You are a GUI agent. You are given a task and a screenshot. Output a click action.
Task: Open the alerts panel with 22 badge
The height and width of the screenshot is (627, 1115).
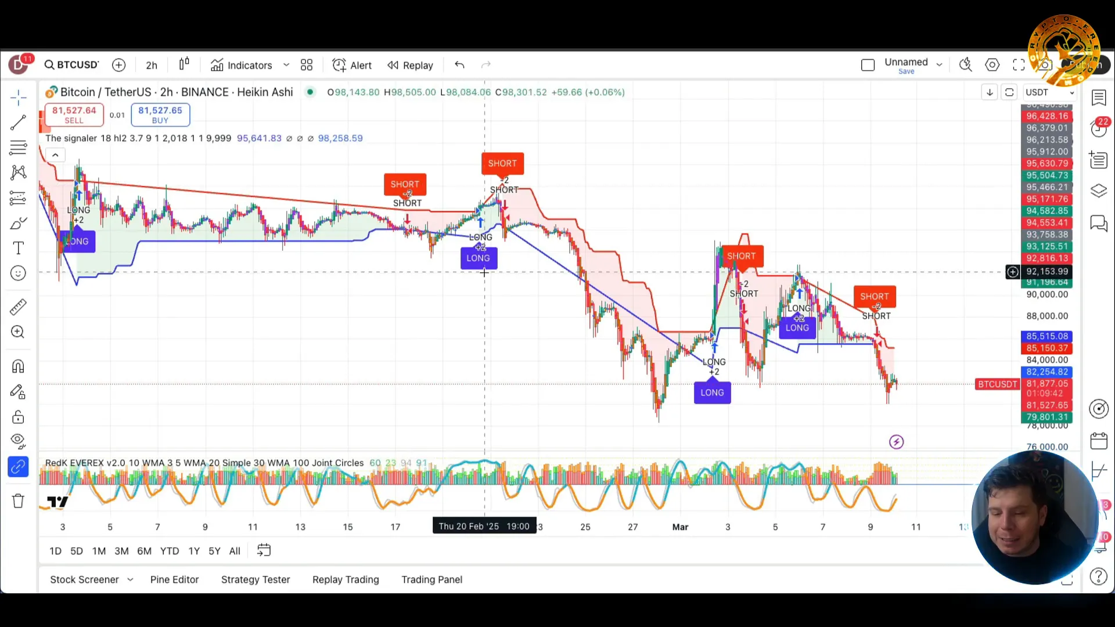1099,128
